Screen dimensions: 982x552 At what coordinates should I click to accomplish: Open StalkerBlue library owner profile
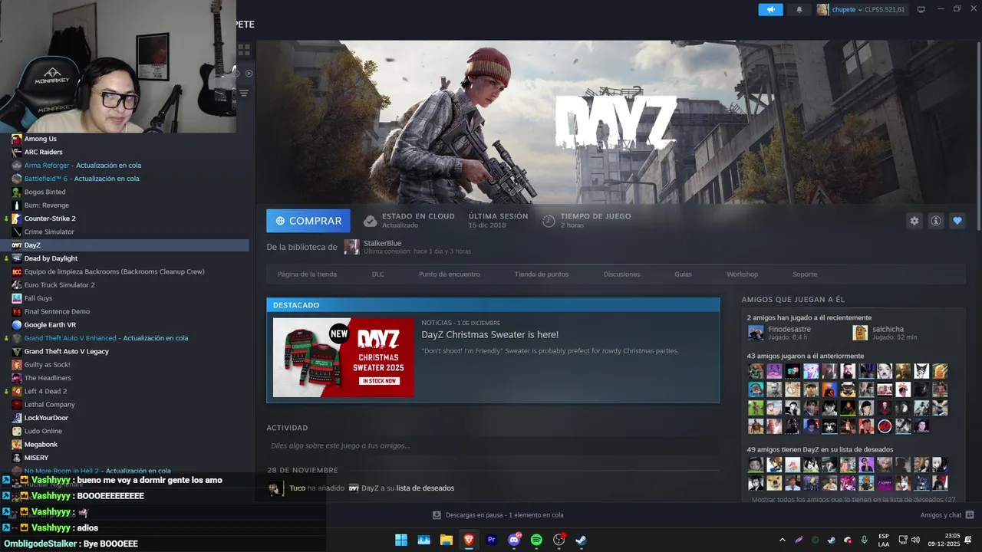[x=382, y=243]
